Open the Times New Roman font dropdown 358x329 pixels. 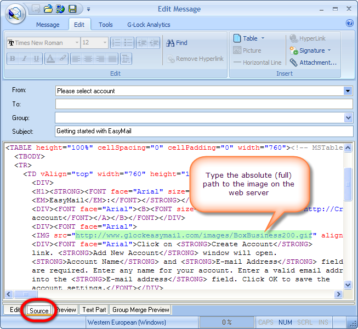(77, 43)
